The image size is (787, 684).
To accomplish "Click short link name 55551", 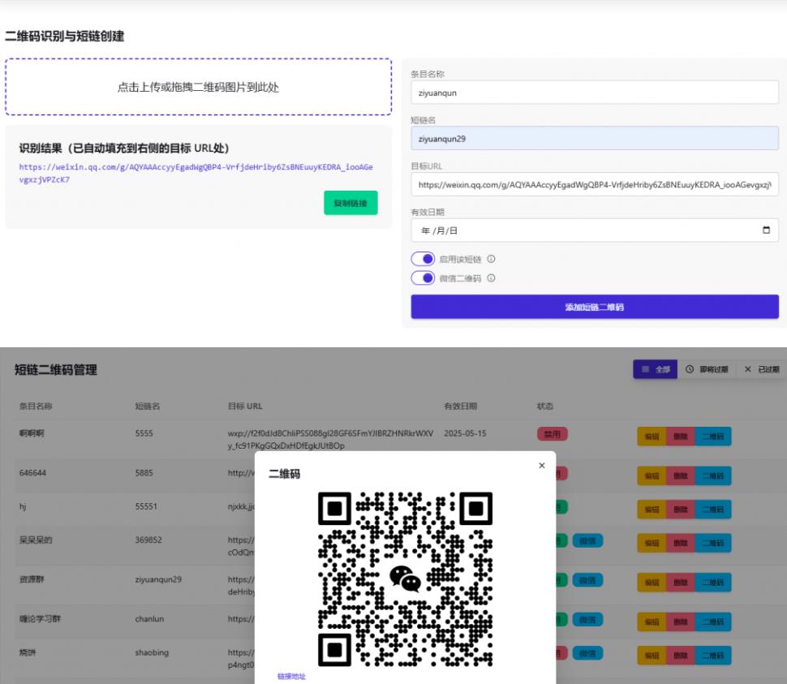I will [x=146, y=506].
